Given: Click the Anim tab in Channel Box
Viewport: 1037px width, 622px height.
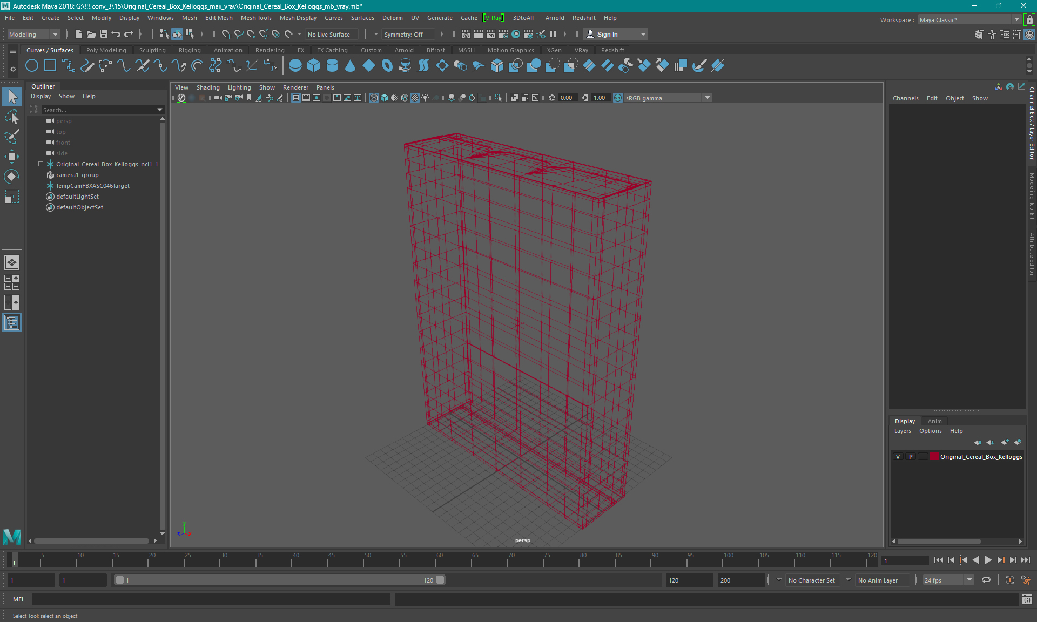Looking at the screenshot, I should click(935, 421).
